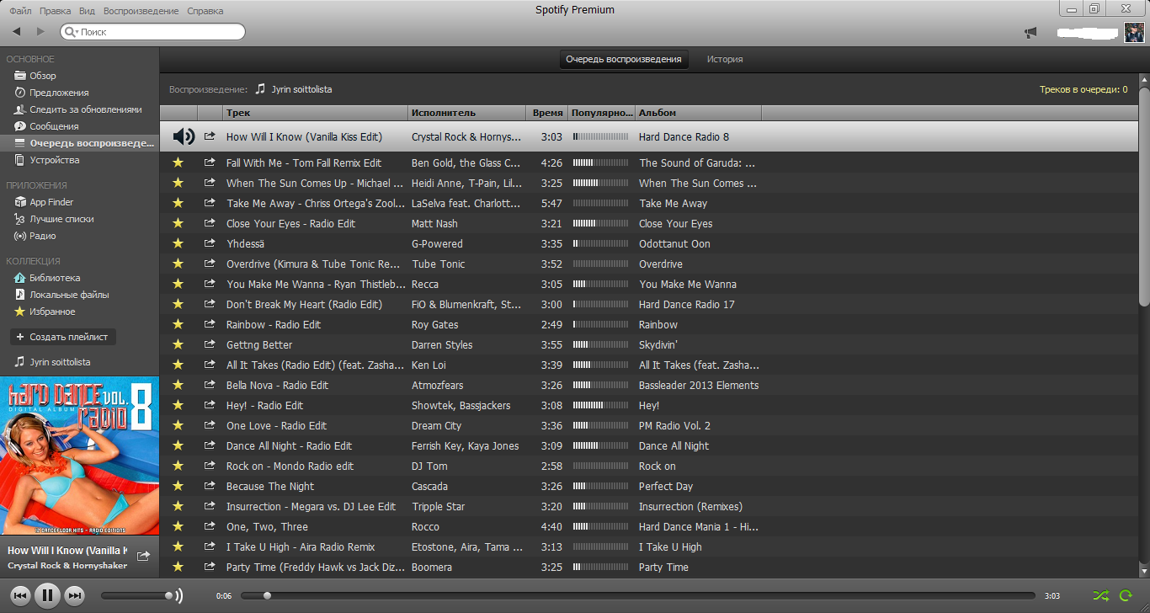The height and width of the screenshot is (613, 1150).
Task: Share the track Rainbow - Radio Edit
Action: click(210, 324)
